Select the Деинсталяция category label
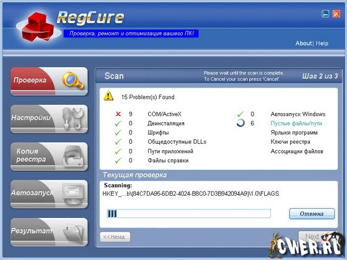The image size is (347, 260). point(166,124)
